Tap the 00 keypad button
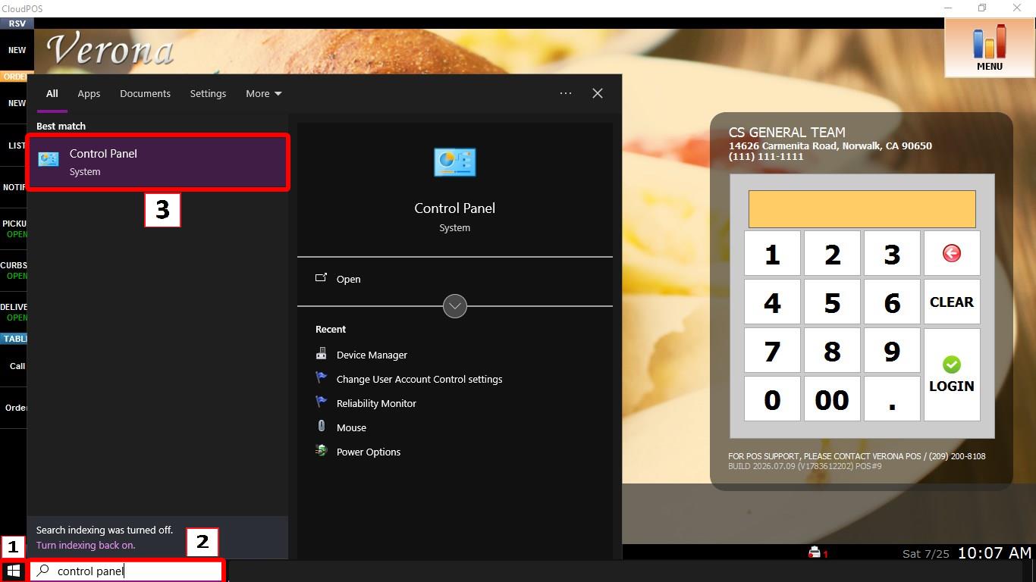 [832, 399]
